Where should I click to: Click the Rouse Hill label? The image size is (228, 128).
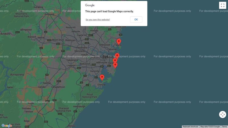(71, 27)
